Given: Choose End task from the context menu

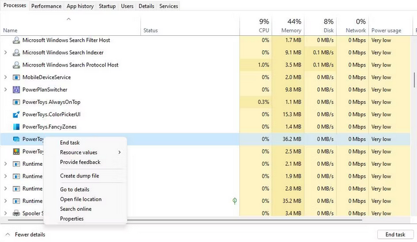Looking at the screenshot, I should coord(70,143).
